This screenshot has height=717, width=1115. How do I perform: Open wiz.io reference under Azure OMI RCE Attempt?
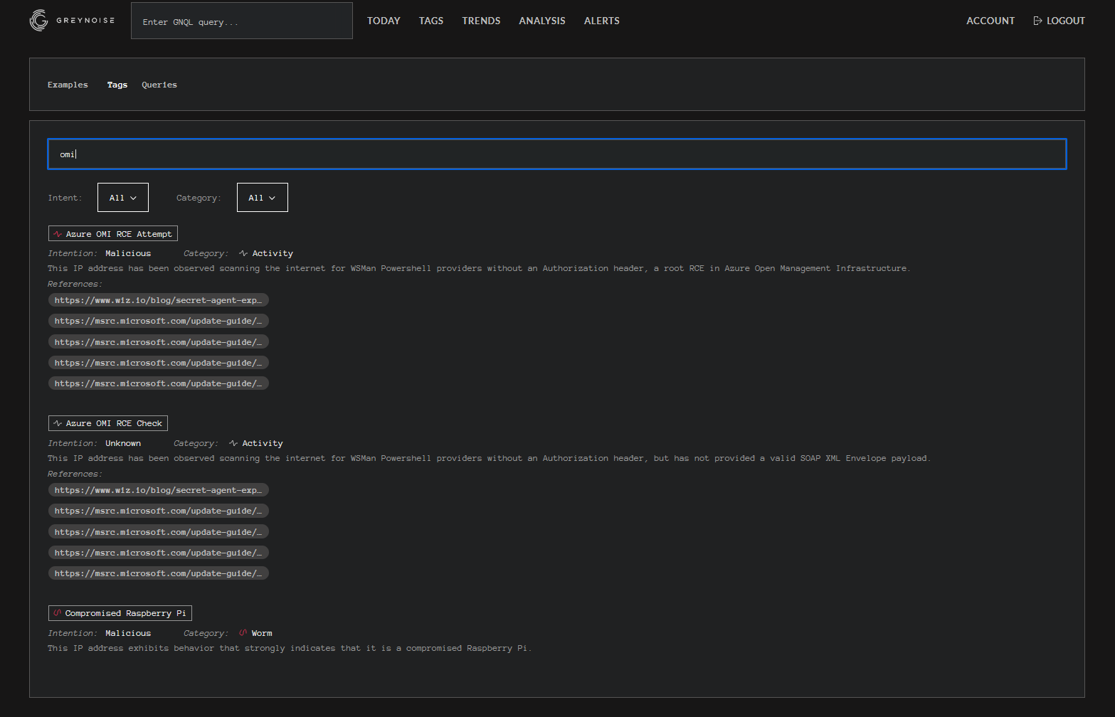coord(159,300)
